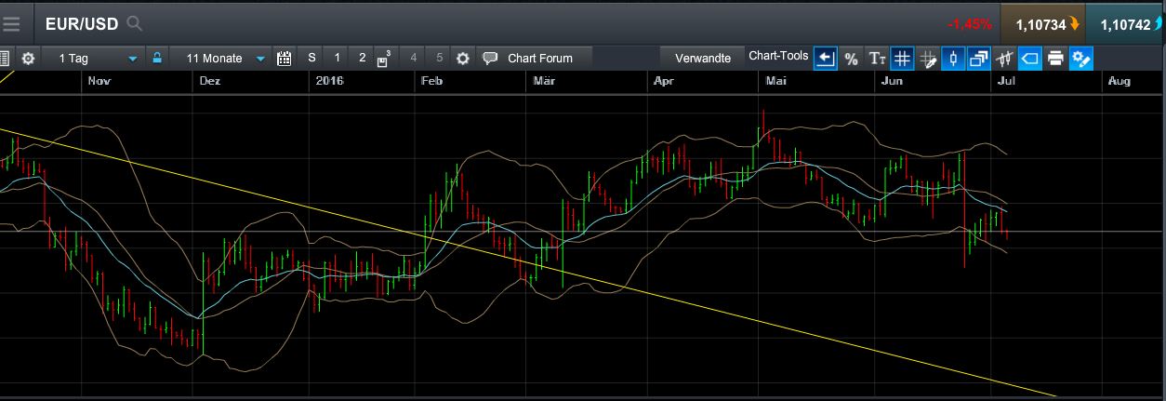Screen dimensions: 1166x401
Task: Click the Chart-Tools label
Action: (779, 56)
